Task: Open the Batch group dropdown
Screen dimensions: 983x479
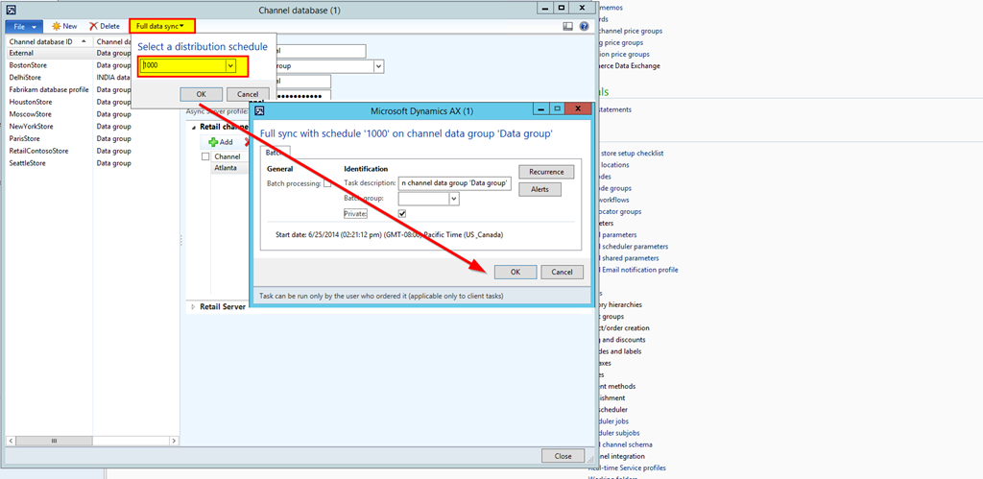Action: coord(454,199)
